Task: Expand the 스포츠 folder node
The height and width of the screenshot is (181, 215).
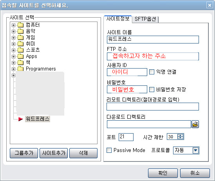Action: pyautogui.click(x=13, y=50)
